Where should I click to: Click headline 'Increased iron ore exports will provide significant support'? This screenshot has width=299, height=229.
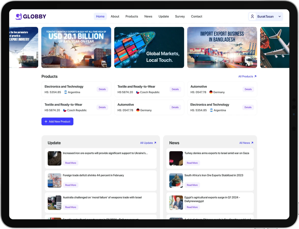[105, 153]
